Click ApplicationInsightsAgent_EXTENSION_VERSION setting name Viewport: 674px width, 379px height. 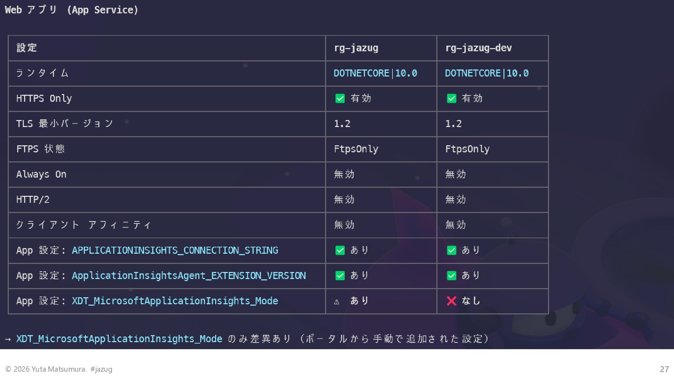(x=189, y=275)
